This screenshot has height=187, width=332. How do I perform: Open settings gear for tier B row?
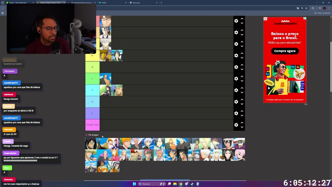[x=236, y=67]
